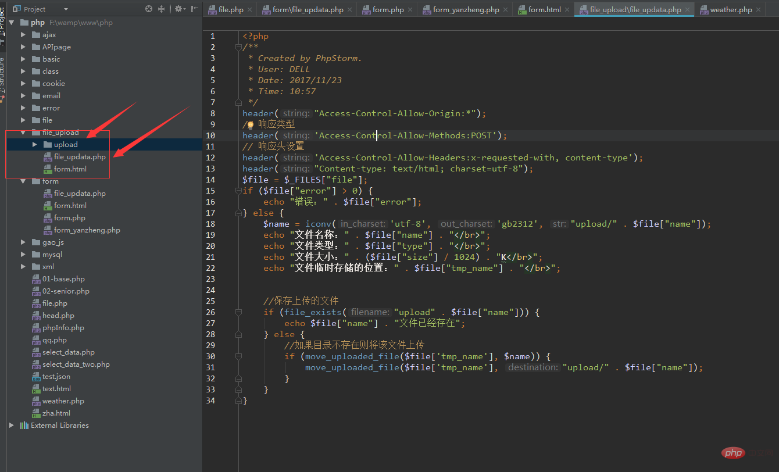Expand External Libraries node
779x472 pixels.
(12, 425)
